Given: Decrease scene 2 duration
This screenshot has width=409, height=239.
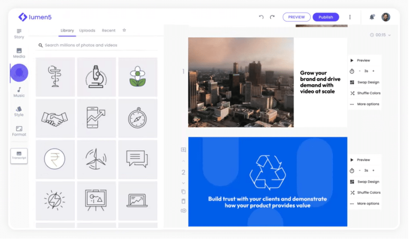Looking at the screenshot, I should tap(360, 171).
